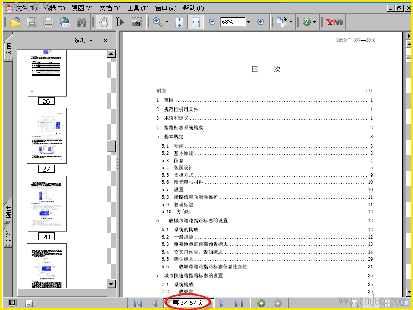The height and width of the screenshot is (310, 413).
Task: Click the 目次 title heading
Action: point(266,69)
